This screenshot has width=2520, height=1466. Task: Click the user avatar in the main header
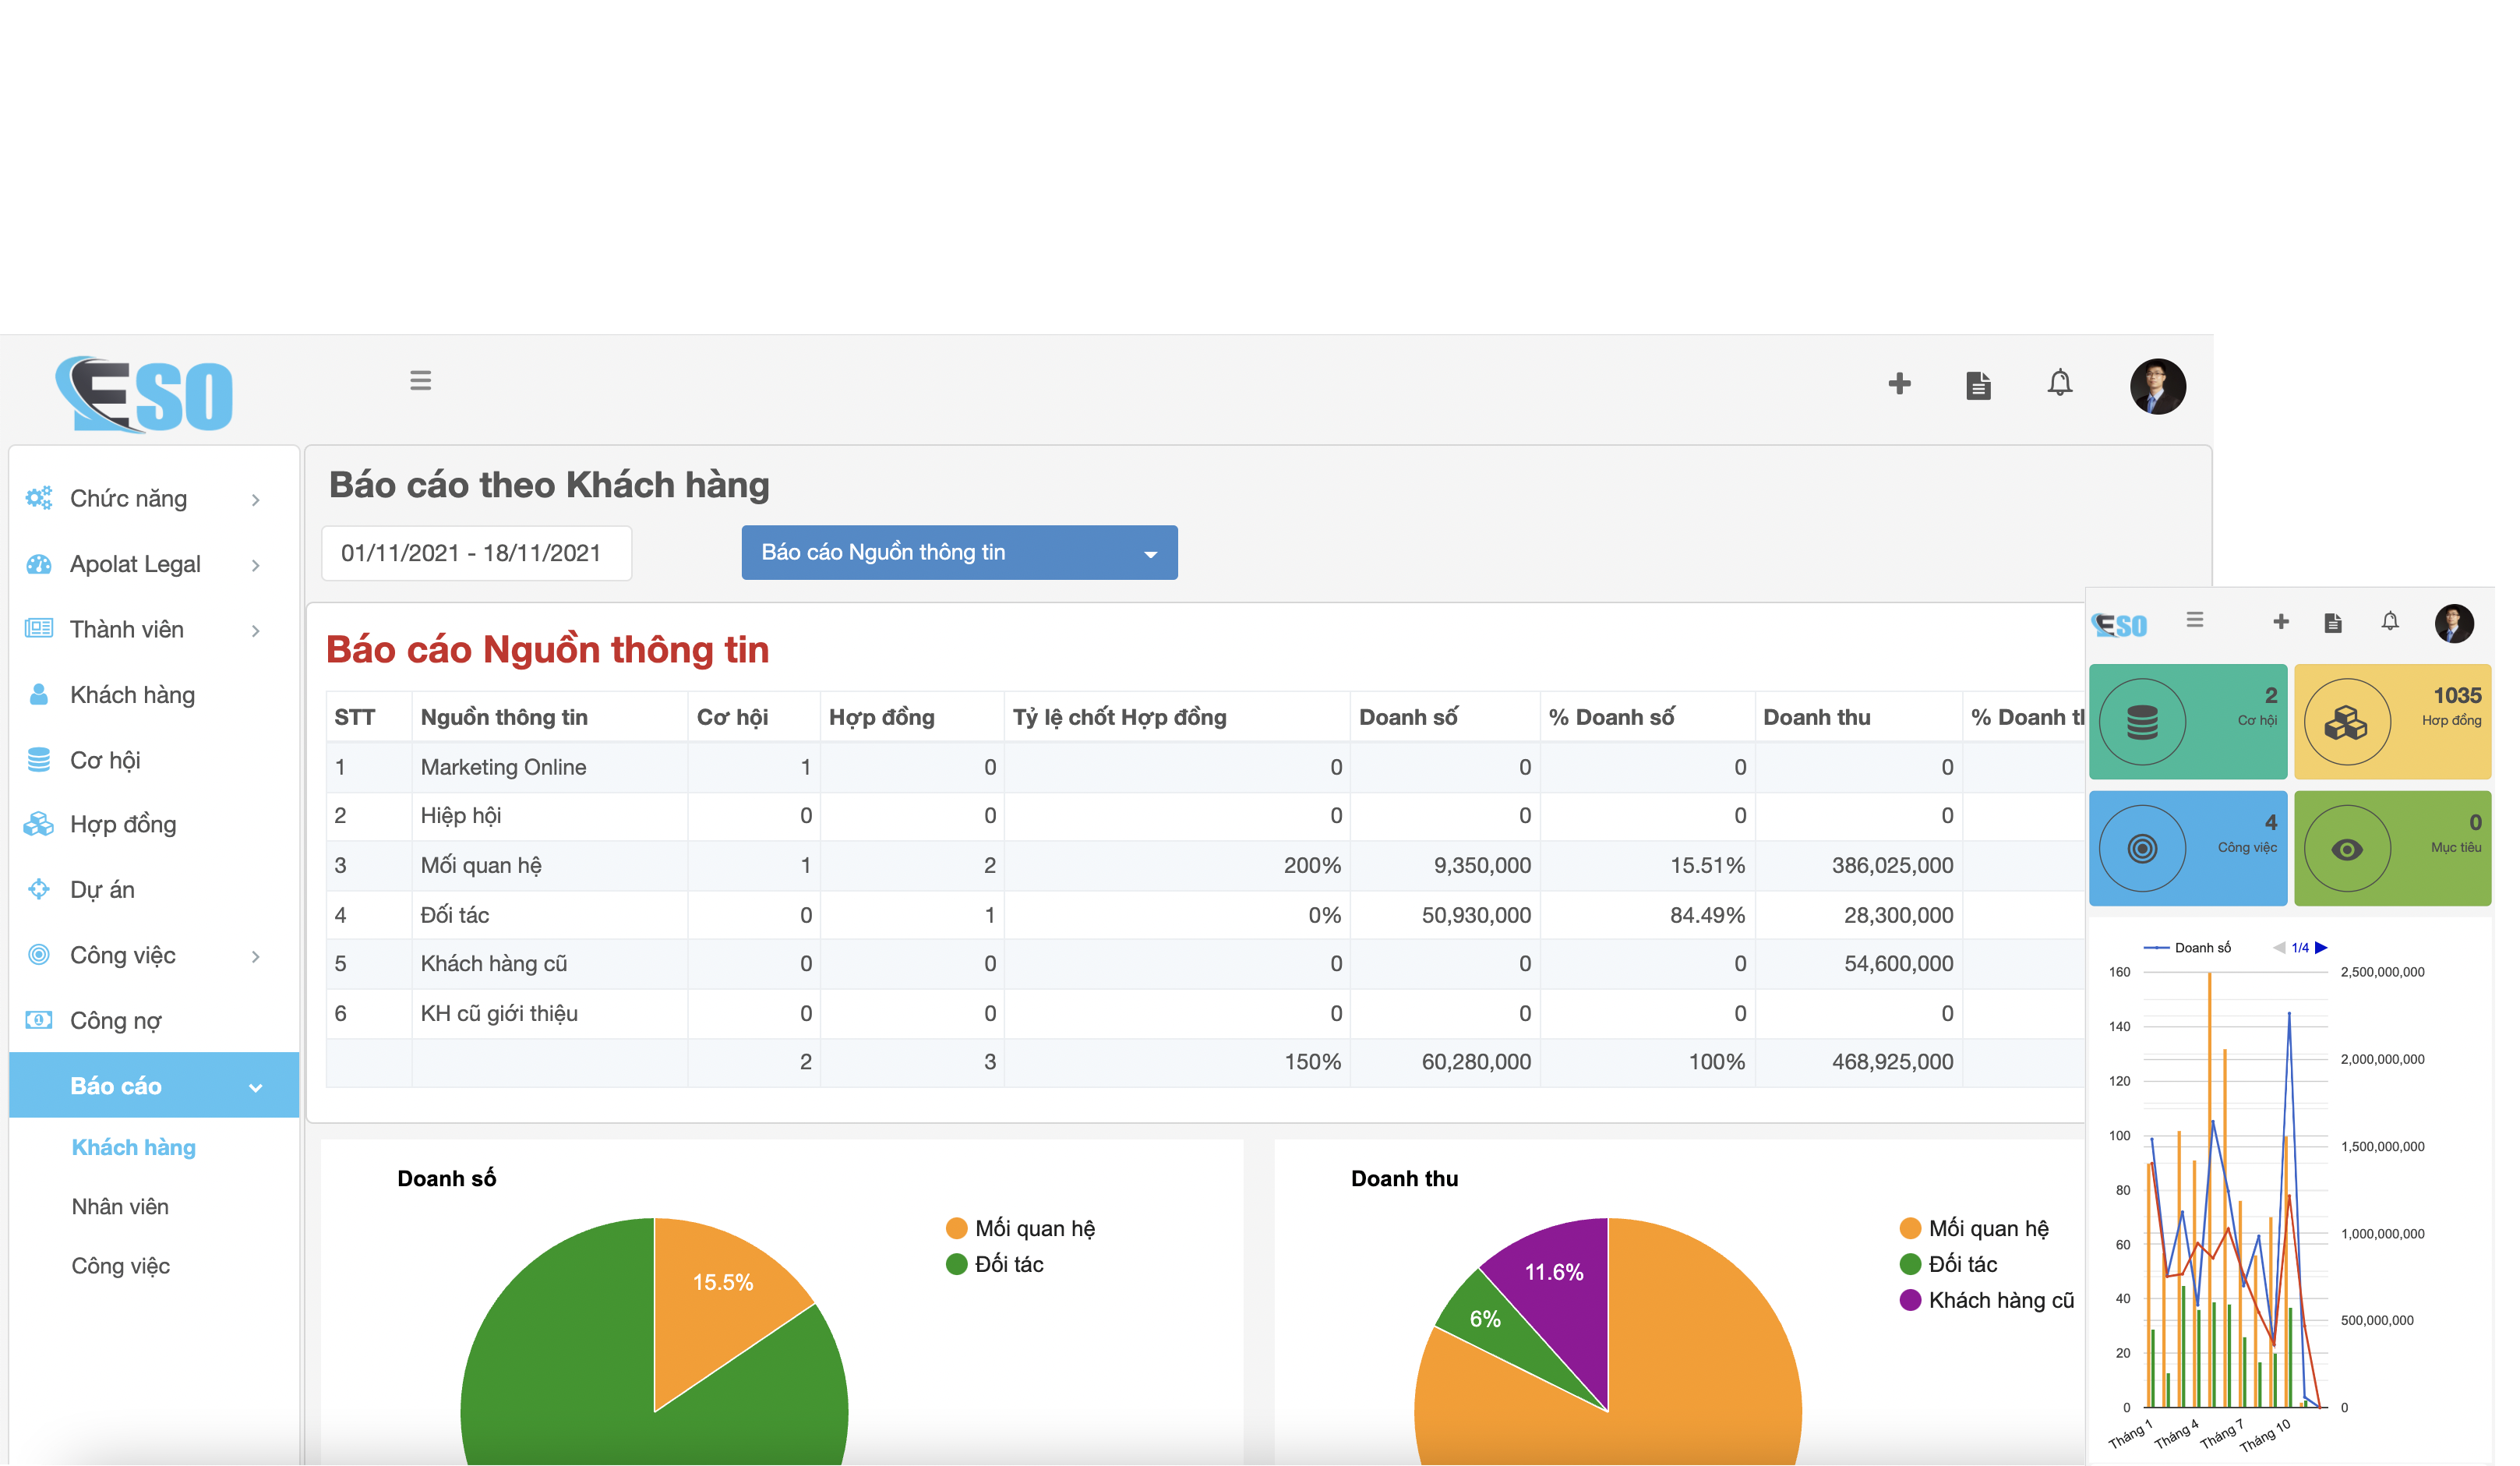[2157, 386]
